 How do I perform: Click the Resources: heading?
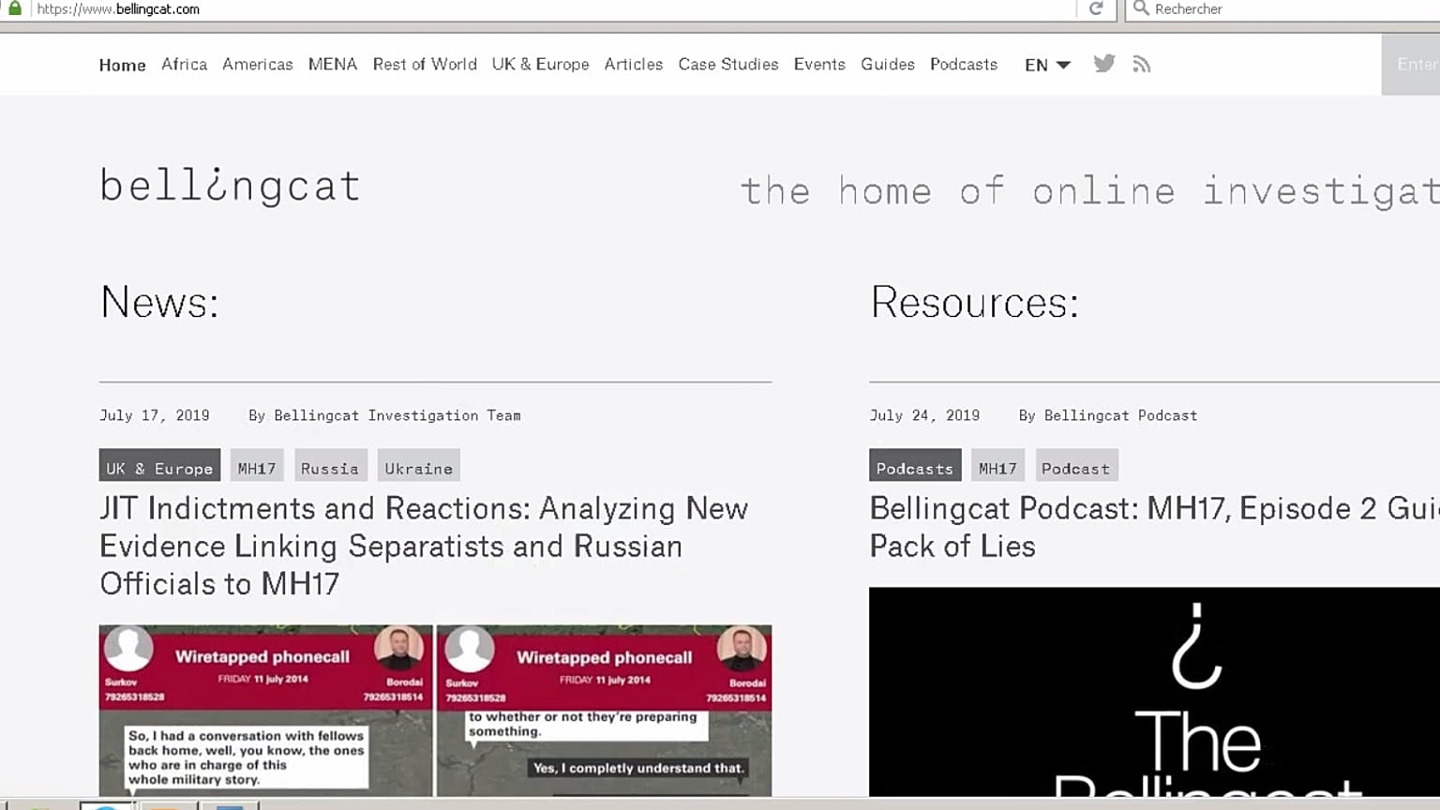click(x=975, y=302)
